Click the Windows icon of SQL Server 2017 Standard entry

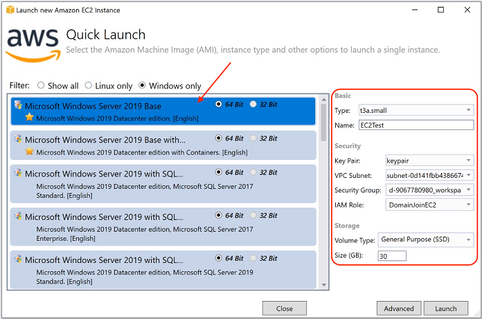point(18,173)
